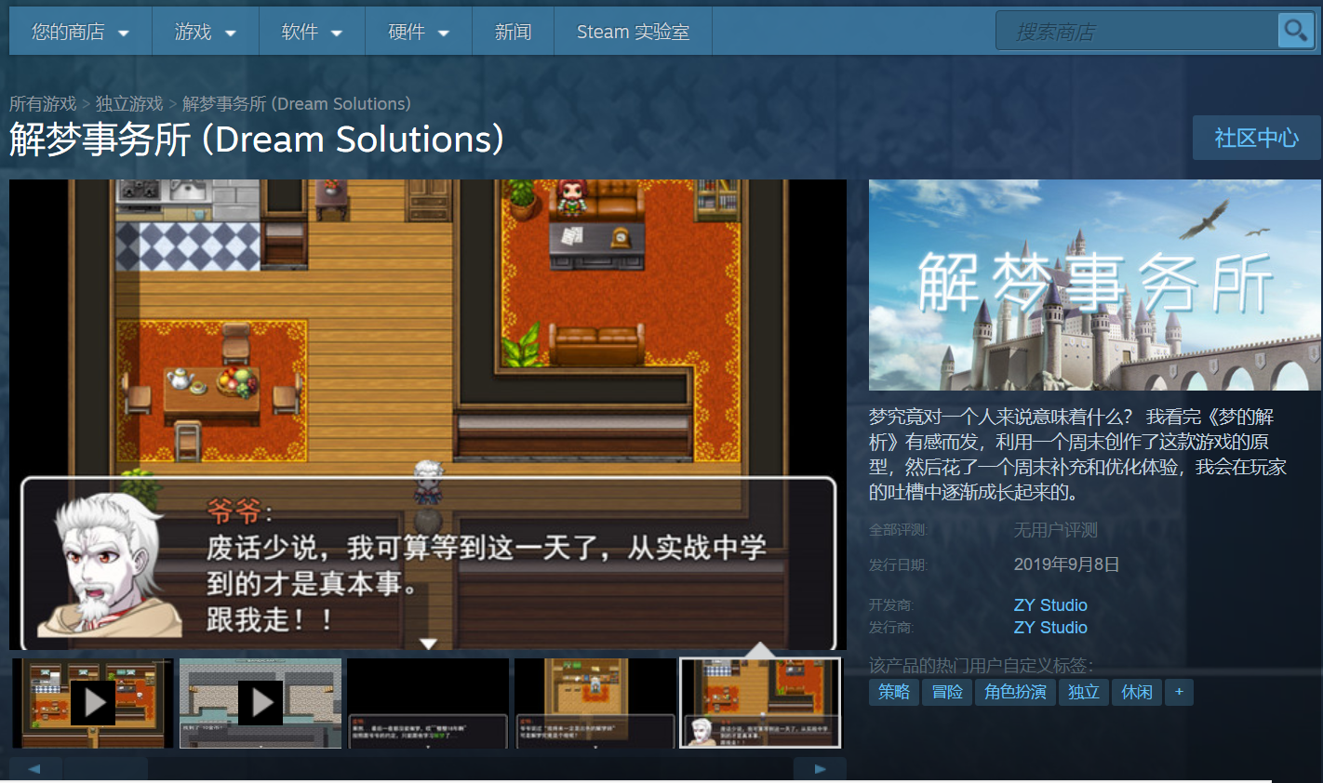Go to 独立游戏 breadcrumb link
The image size is (1323, 783).
(x=129, y=103)
